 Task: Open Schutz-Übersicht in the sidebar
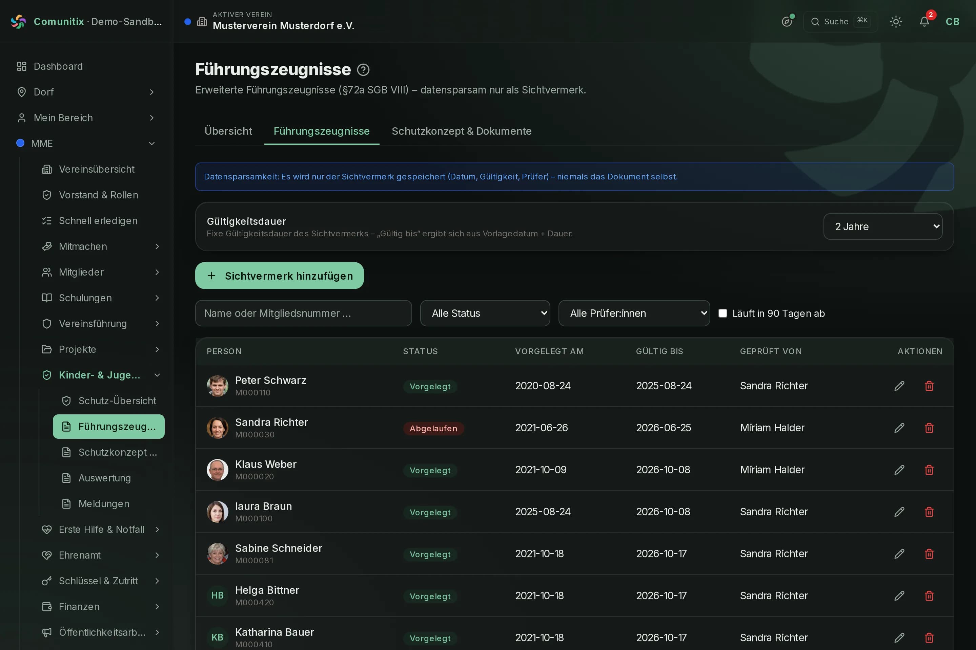click(x=109, y=401)
